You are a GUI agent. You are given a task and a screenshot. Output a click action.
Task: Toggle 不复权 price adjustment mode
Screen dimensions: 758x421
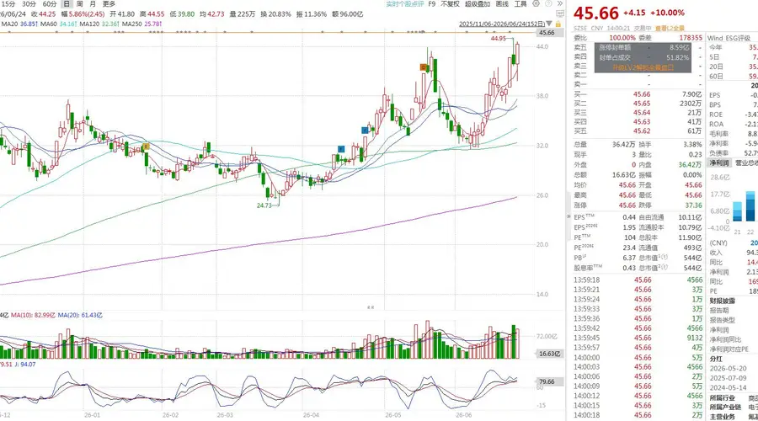point(450,4)
